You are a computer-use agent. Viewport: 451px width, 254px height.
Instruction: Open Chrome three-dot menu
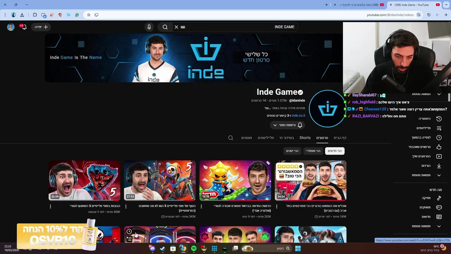pos(5,15)
